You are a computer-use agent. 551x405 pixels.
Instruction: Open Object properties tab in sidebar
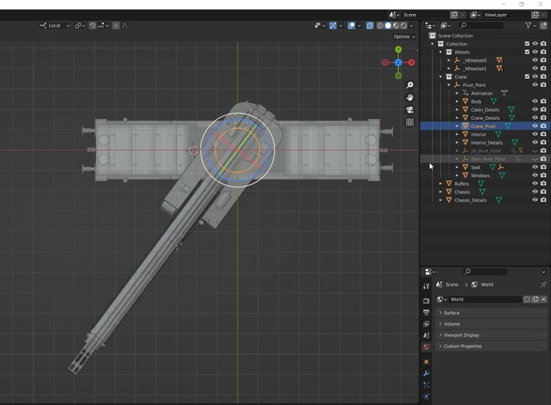click(426, 362)
